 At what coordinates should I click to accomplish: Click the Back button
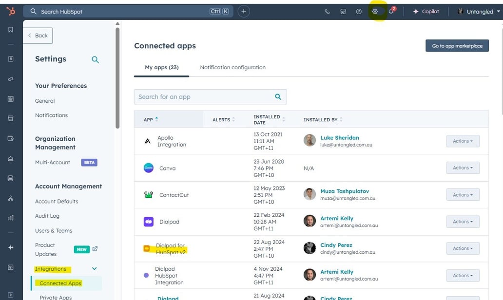[38, 36]
